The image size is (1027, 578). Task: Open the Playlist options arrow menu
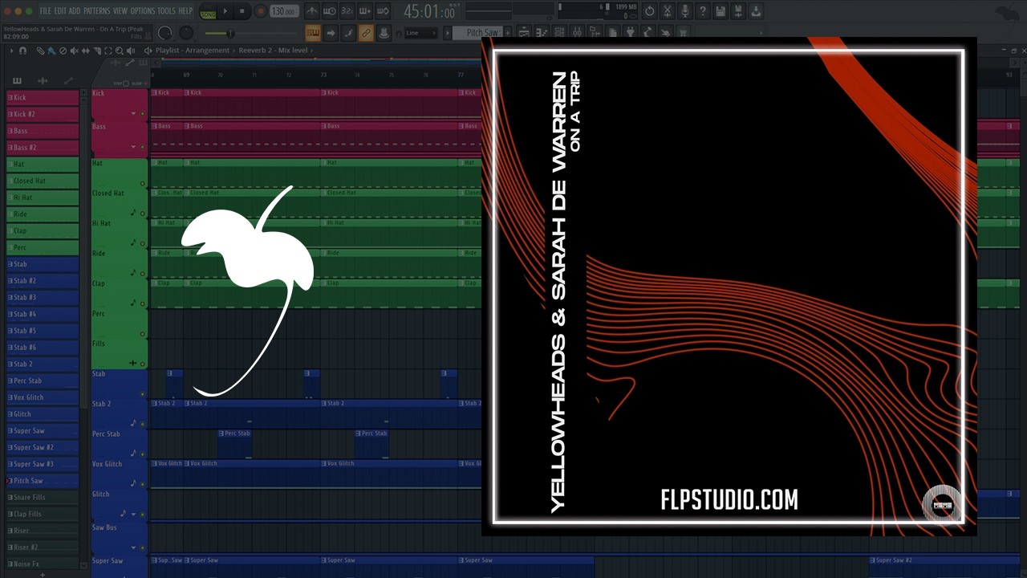point(11,51)
